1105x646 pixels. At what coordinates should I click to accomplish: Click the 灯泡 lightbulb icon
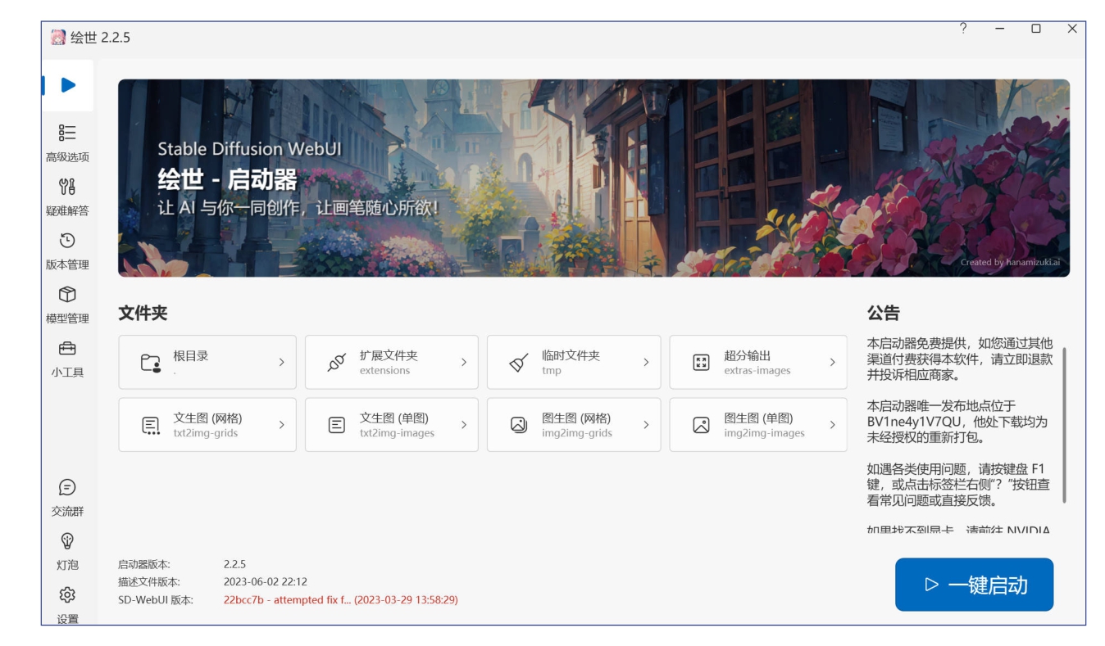(67, 541)
